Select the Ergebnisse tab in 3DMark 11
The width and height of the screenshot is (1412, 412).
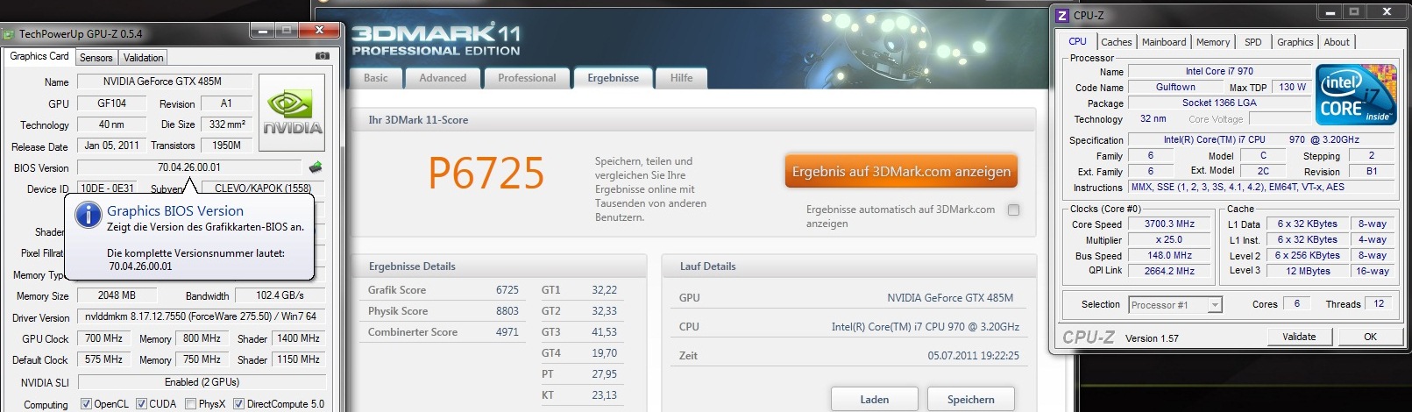(x=613, y=78)
